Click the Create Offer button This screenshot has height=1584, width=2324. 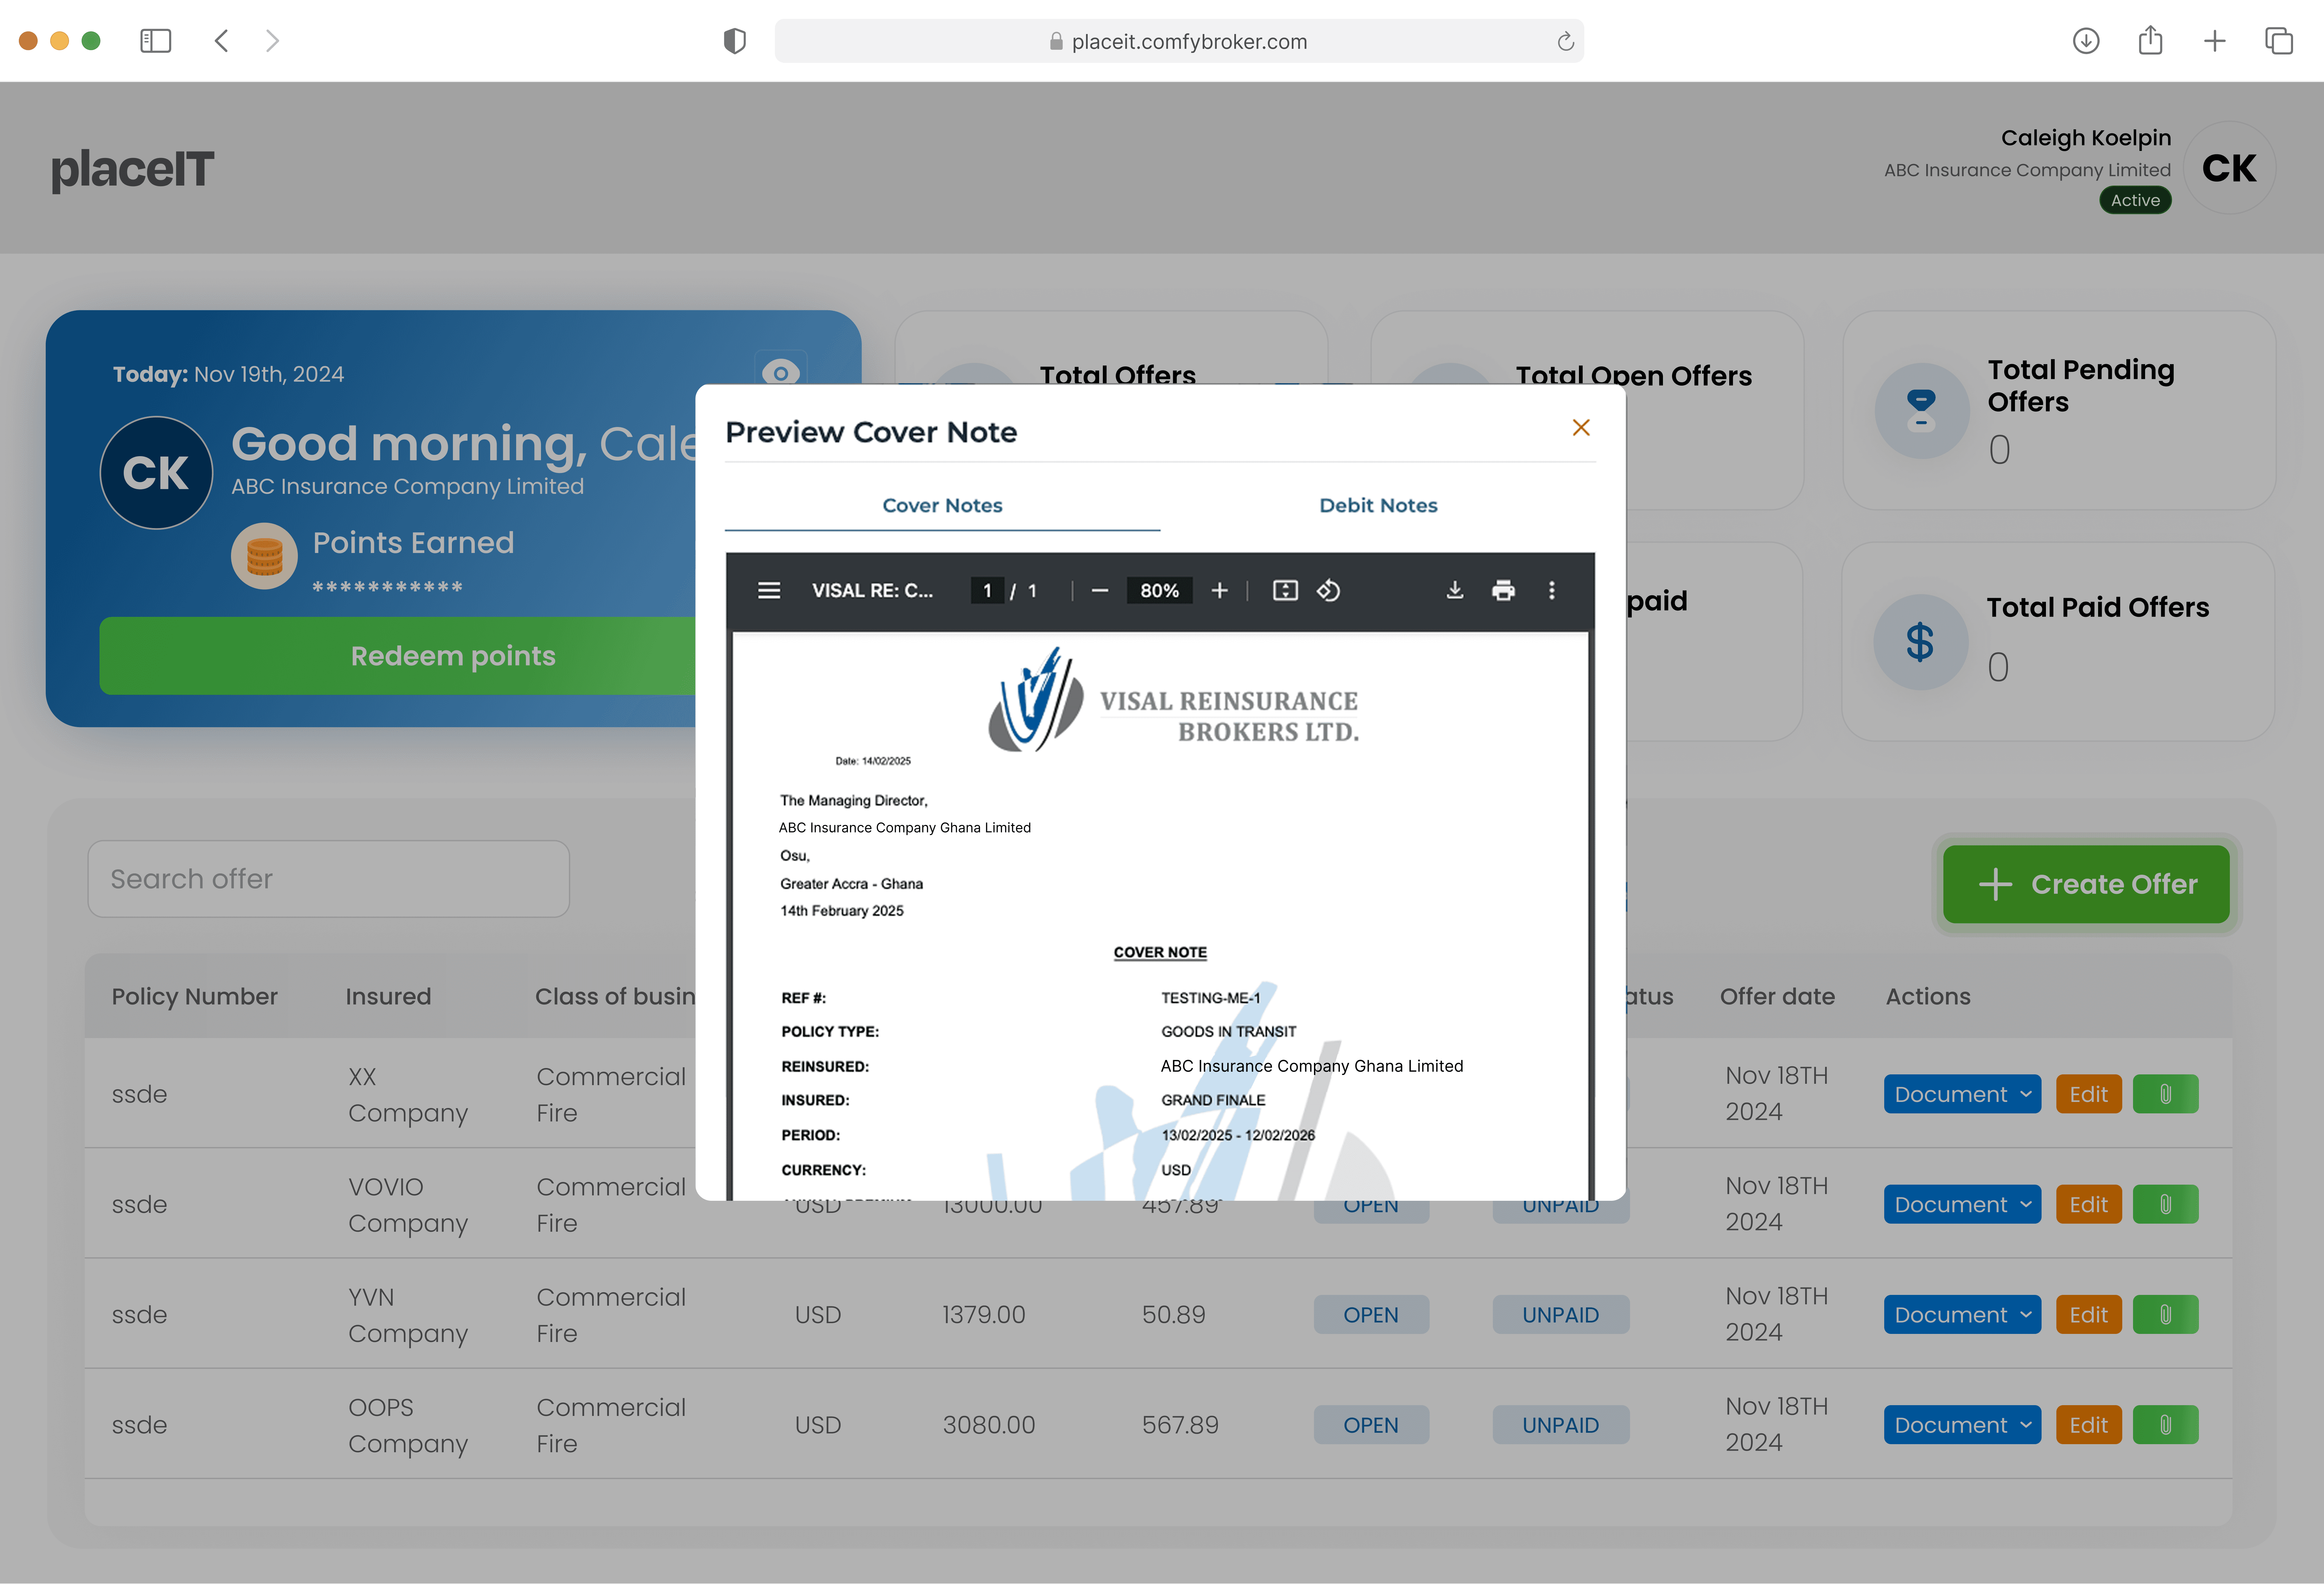(x=2086, y=884)
